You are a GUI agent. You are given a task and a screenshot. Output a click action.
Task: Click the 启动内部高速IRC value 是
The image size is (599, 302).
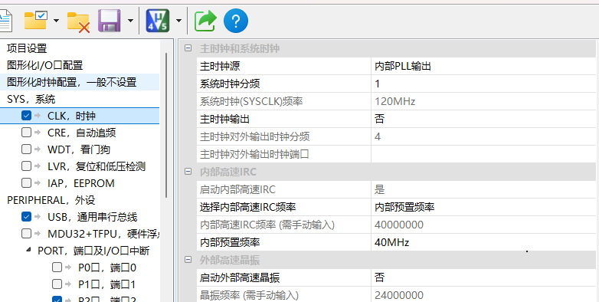pos(379,189)
